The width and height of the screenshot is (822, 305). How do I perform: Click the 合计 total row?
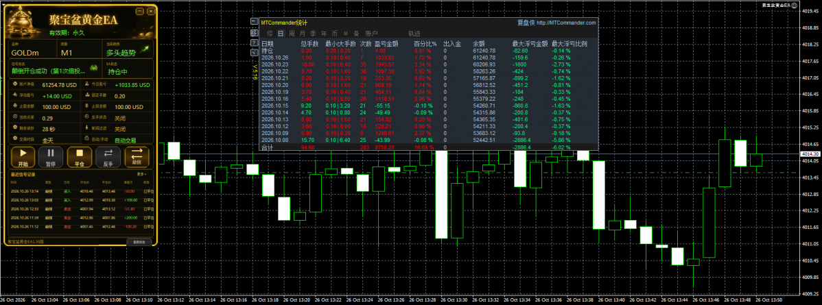click(x=428, y=148)
